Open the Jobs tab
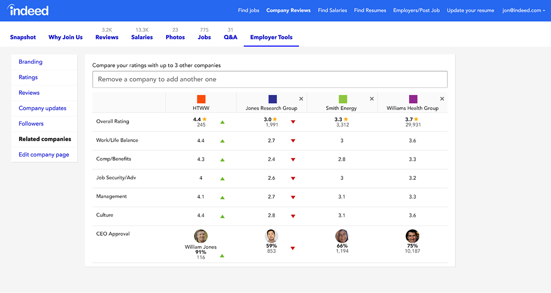This screenshot has height=293, width=551. click(x=204, y=37)
